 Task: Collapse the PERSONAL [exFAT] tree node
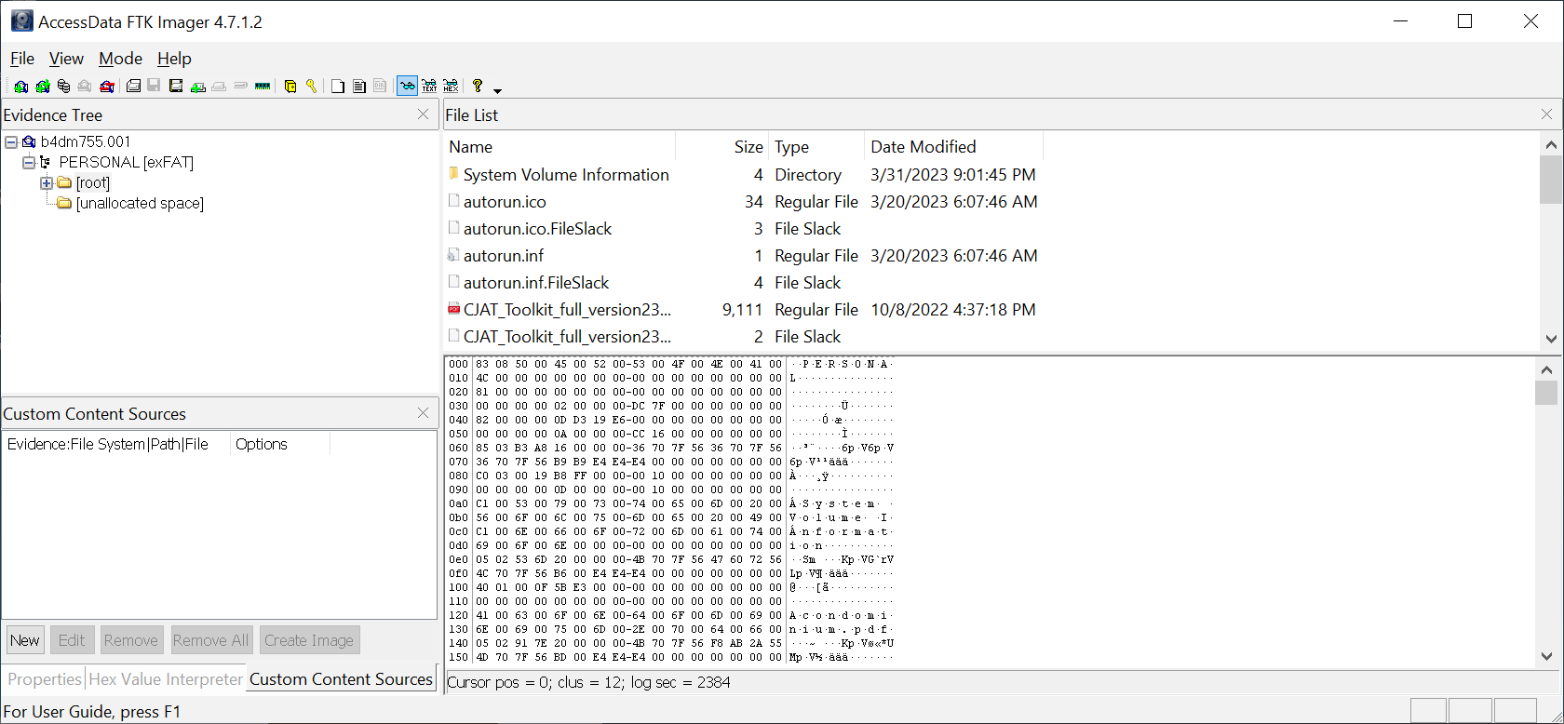[x=29, y=163]
